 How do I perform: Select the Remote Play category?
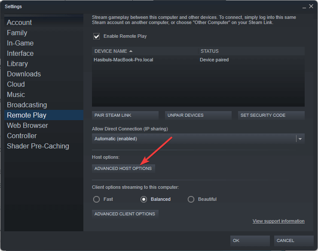click(43, 115)
